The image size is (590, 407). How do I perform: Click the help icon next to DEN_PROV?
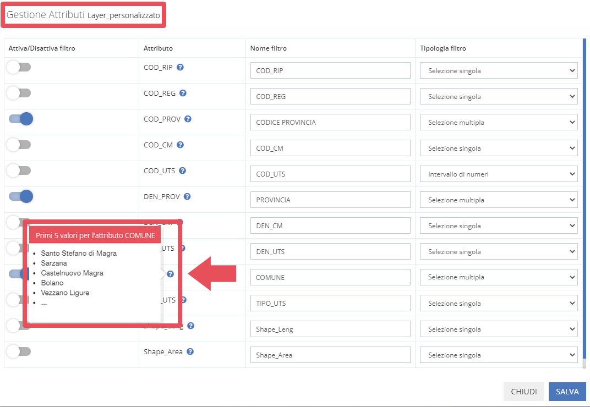(x=187, y=197)
